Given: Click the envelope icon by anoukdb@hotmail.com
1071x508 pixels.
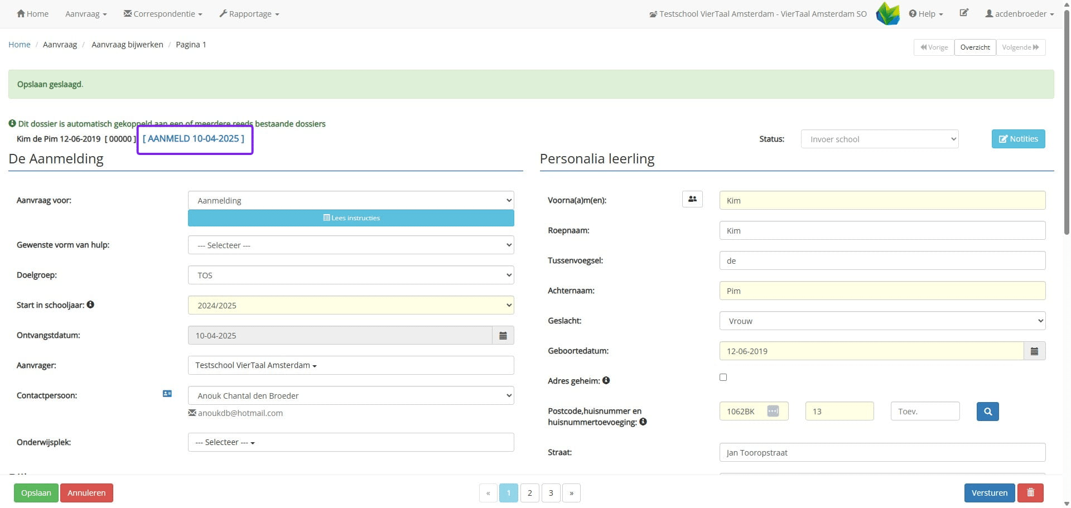Looking at the screenshot, I should tap(192, 413).
